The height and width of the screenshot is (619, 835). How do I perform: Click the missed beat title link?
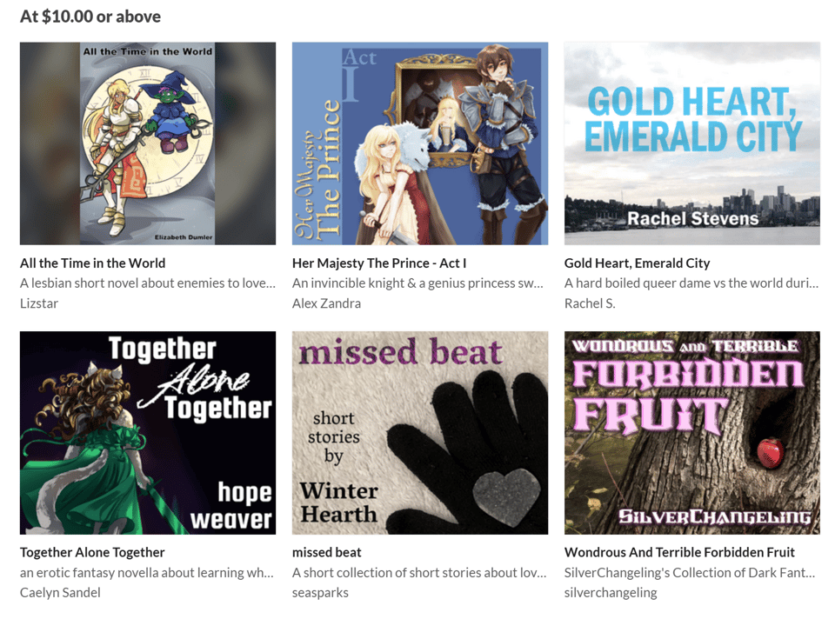click(x=326, y=552)
